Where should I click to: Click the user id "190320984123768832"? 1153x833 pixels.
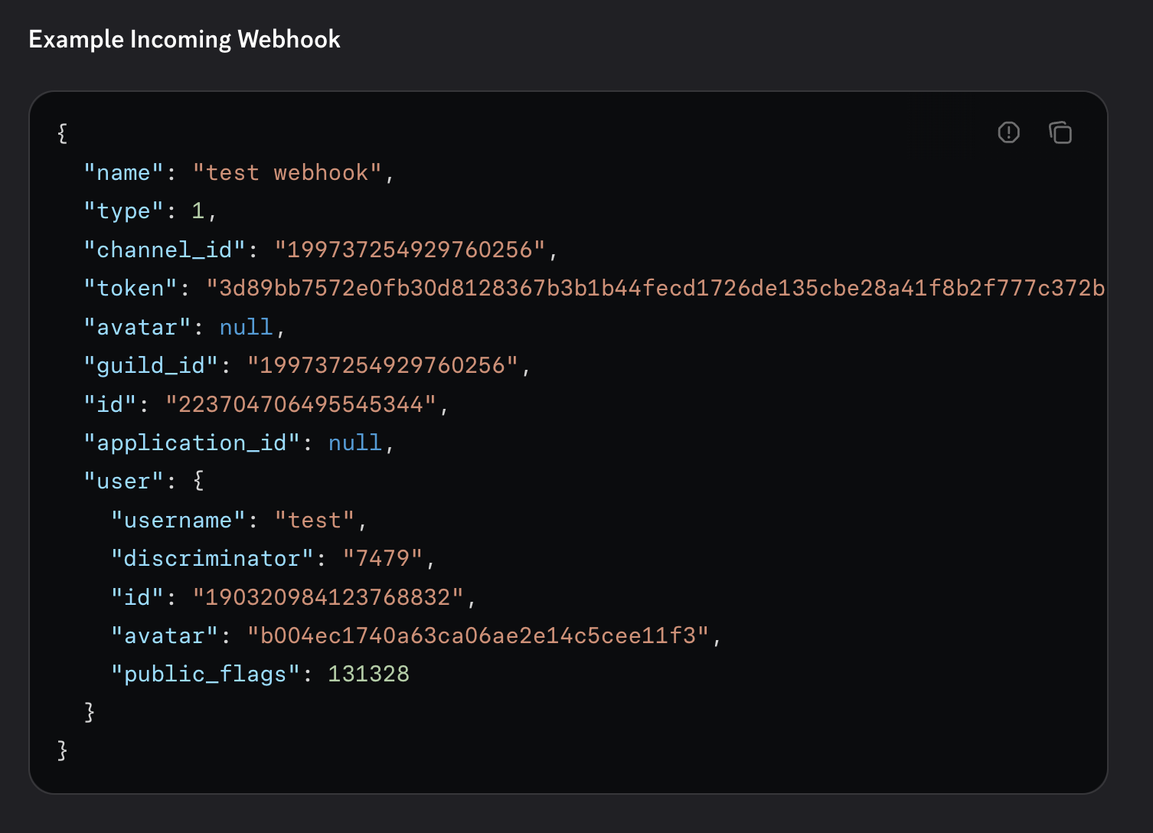[328, 597]
